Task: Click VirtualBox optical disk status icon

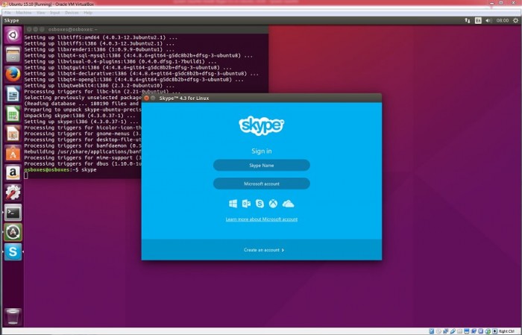Action: pos(438,331)
